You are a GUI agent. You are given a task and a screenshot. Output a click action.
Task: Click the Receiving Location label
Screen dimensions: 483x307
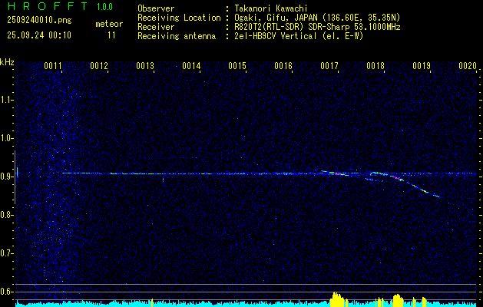coord(179,18)
